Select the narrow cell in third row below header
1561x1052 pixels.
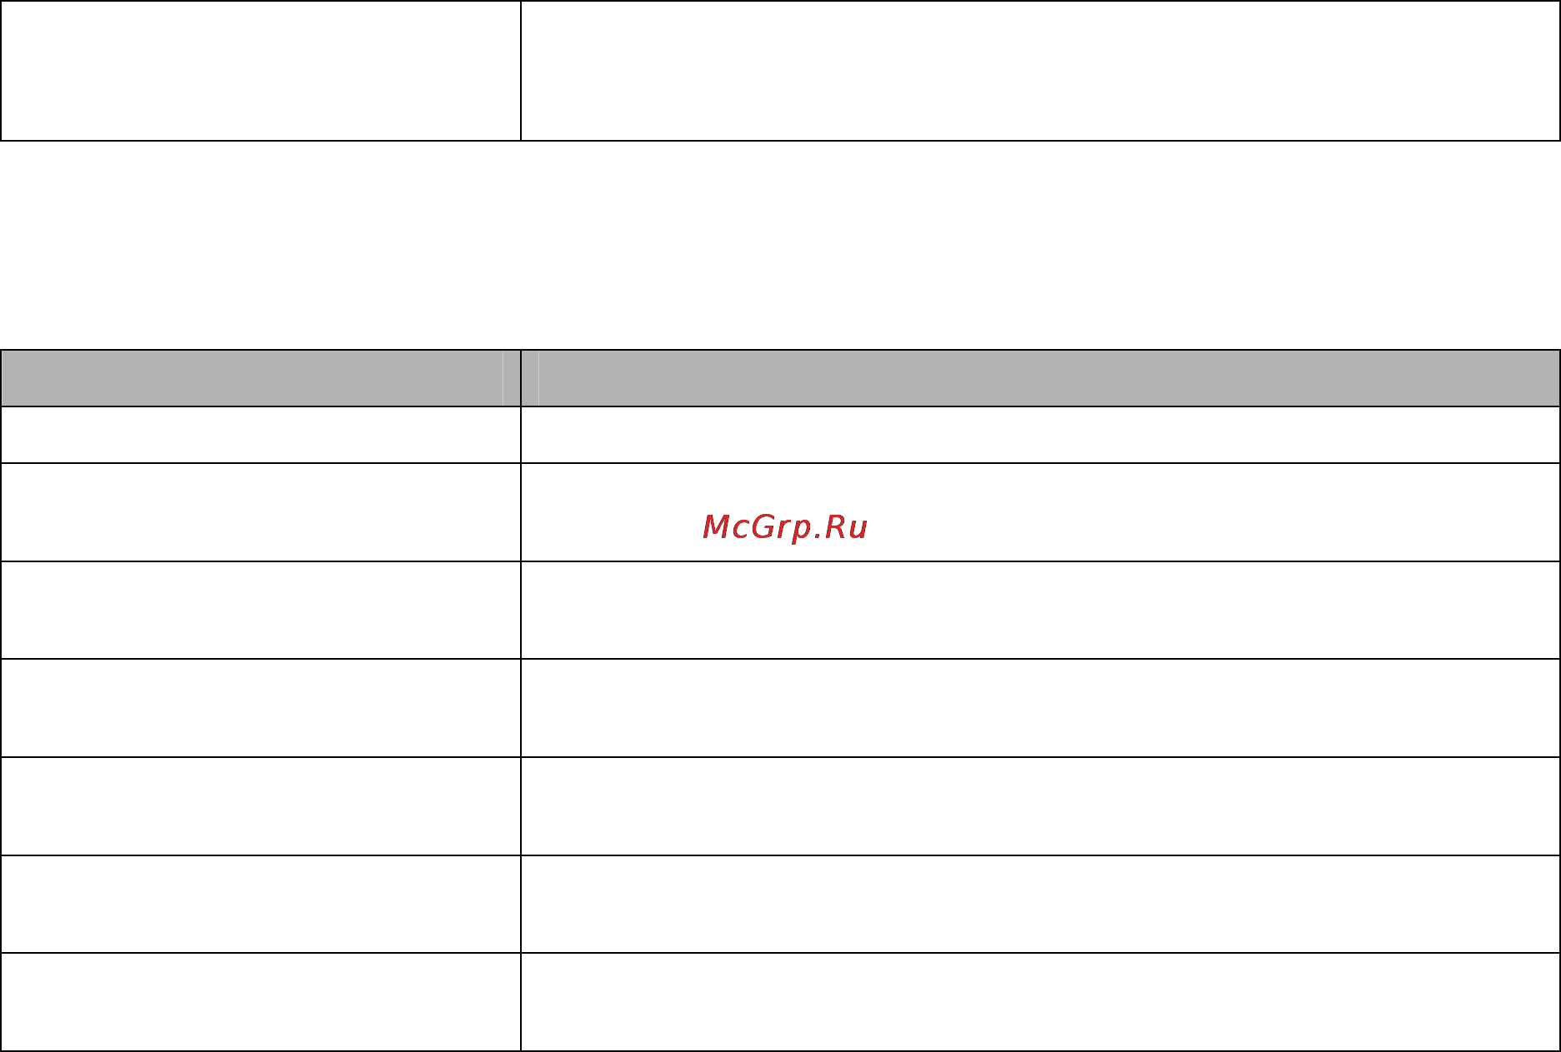coord(261,611)
